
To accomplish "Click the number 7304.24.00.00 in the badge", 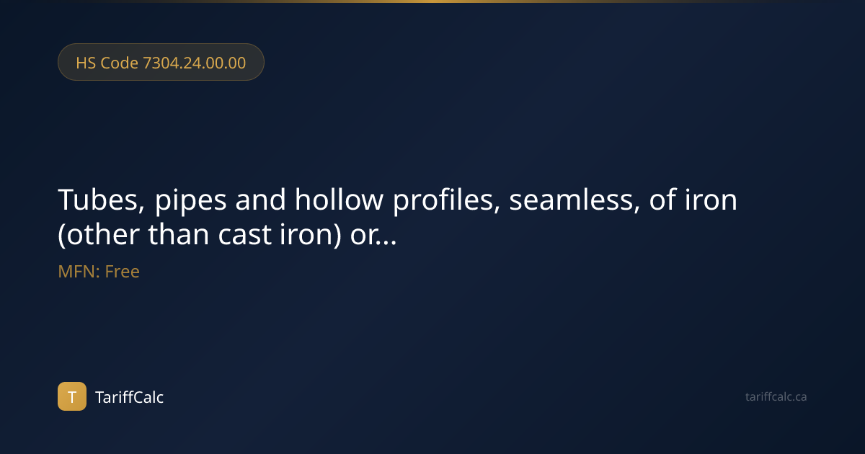I will point(195,63).
